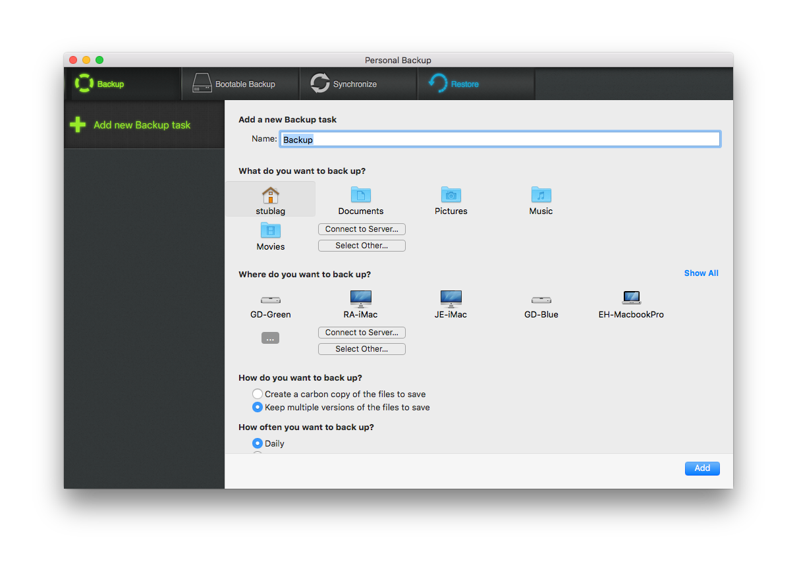The image size is (797, 573).
Task: Click Connect to Server under sources
Action: [x=362, y=229]
